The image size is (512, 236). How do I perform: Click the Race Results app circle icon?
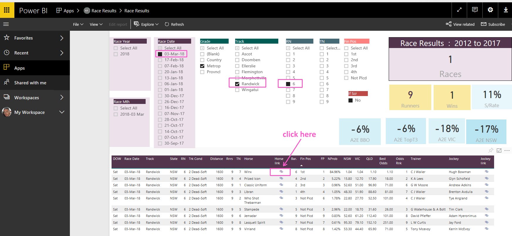point(87,11)
